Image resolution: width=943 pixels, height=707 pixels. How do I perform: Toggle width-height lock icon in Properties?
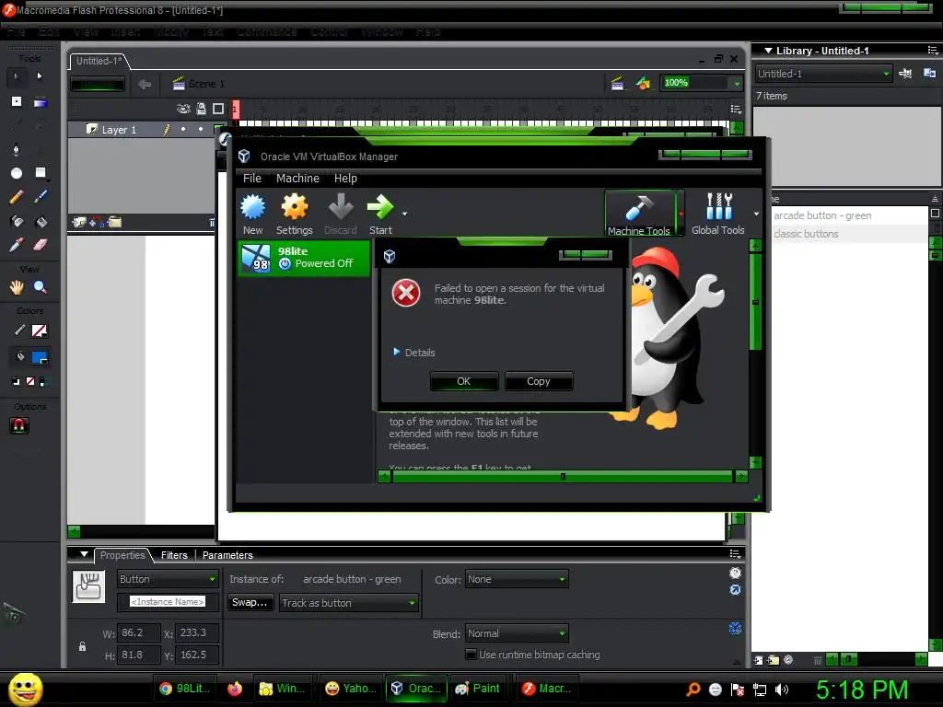coord(82,646)
